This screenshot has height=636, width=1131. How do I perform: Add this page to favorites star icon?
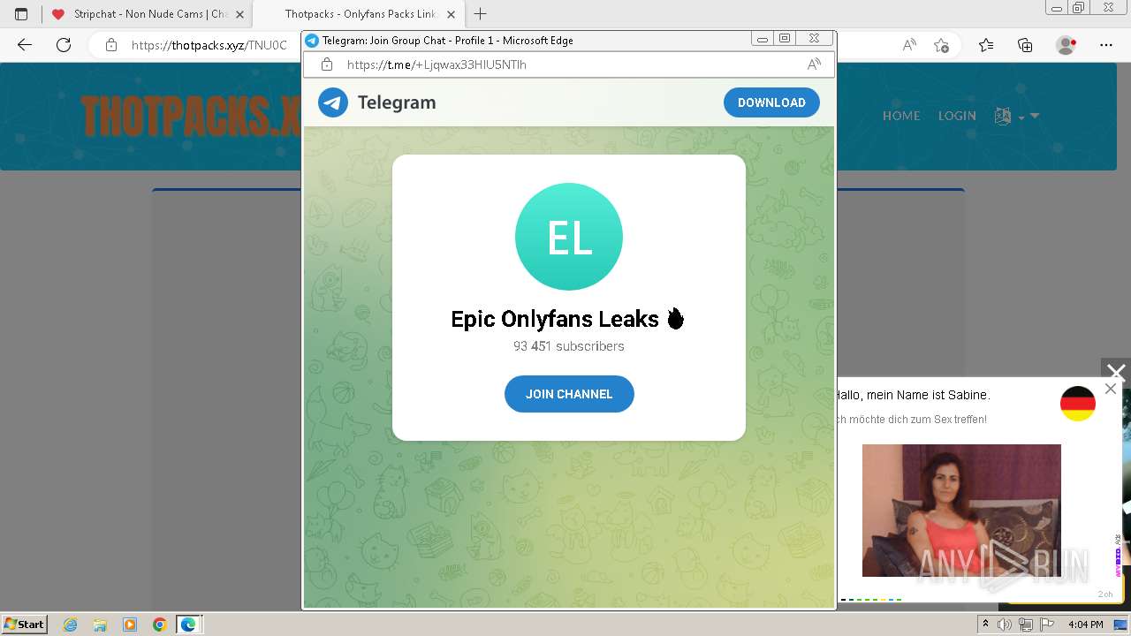[942, 45]
